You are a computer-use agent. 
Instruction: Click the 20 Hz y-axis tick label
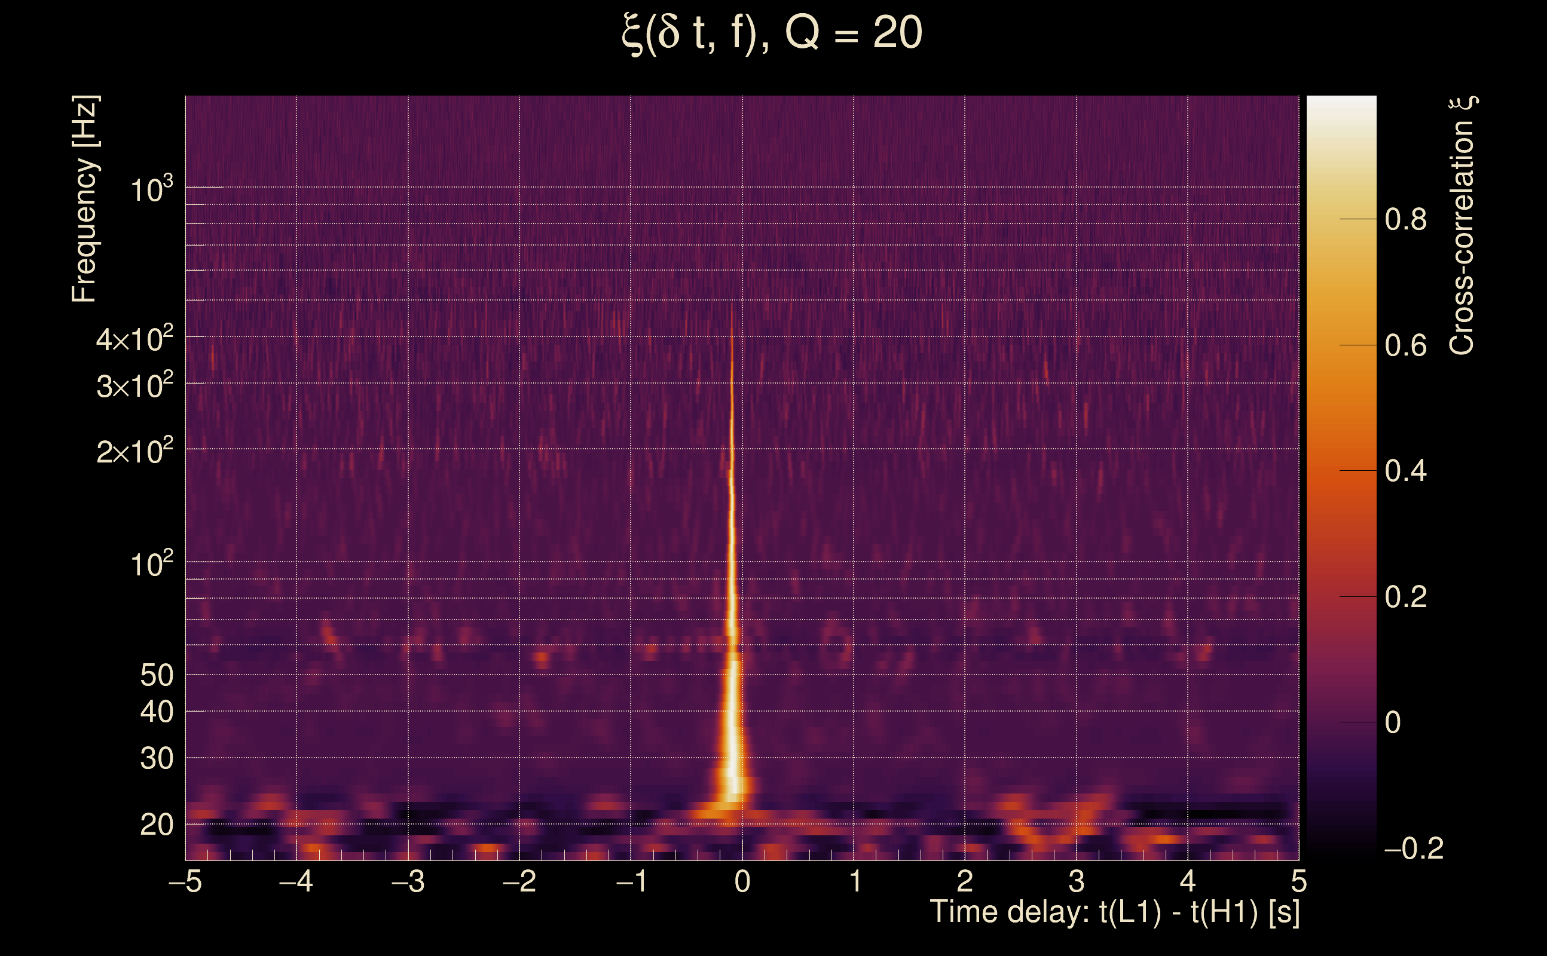[156, 825]
